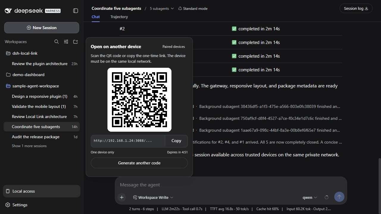381x214 pixels.
Task: Click subagent 1aae67a9 finished notification
Action: tap(270, 130)
